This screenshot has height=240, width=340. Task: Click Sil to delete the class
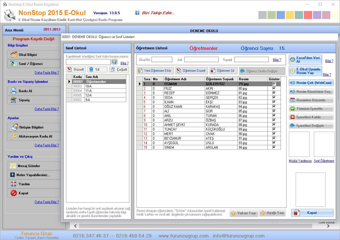[97, 70]
